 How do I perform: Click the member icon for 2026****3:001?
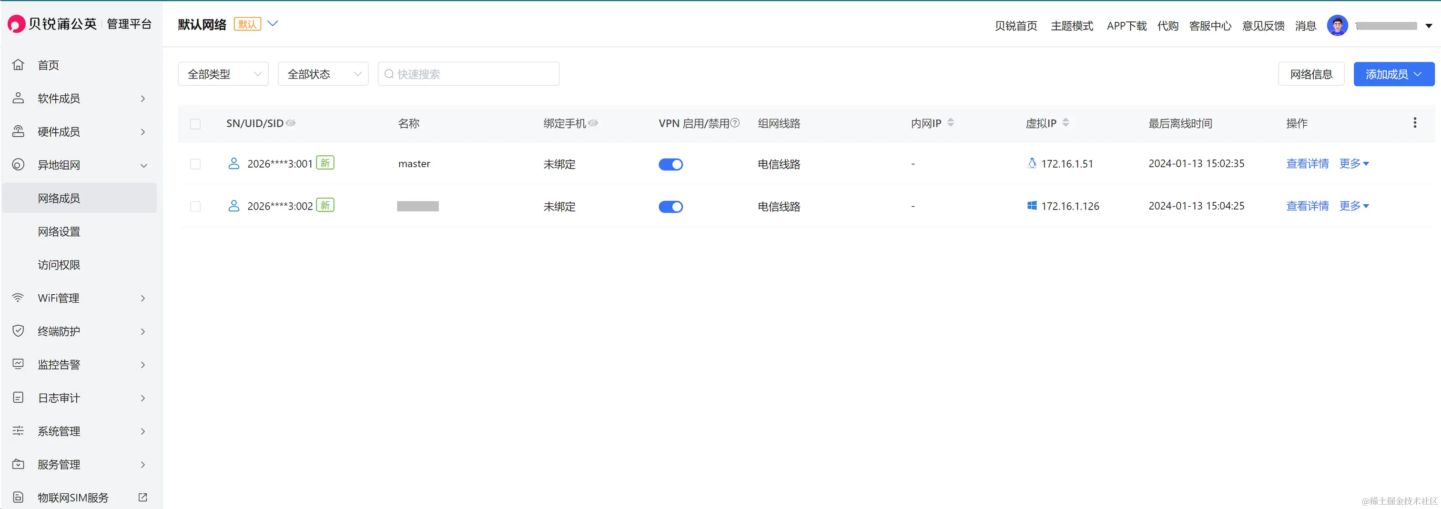[234, 163]
